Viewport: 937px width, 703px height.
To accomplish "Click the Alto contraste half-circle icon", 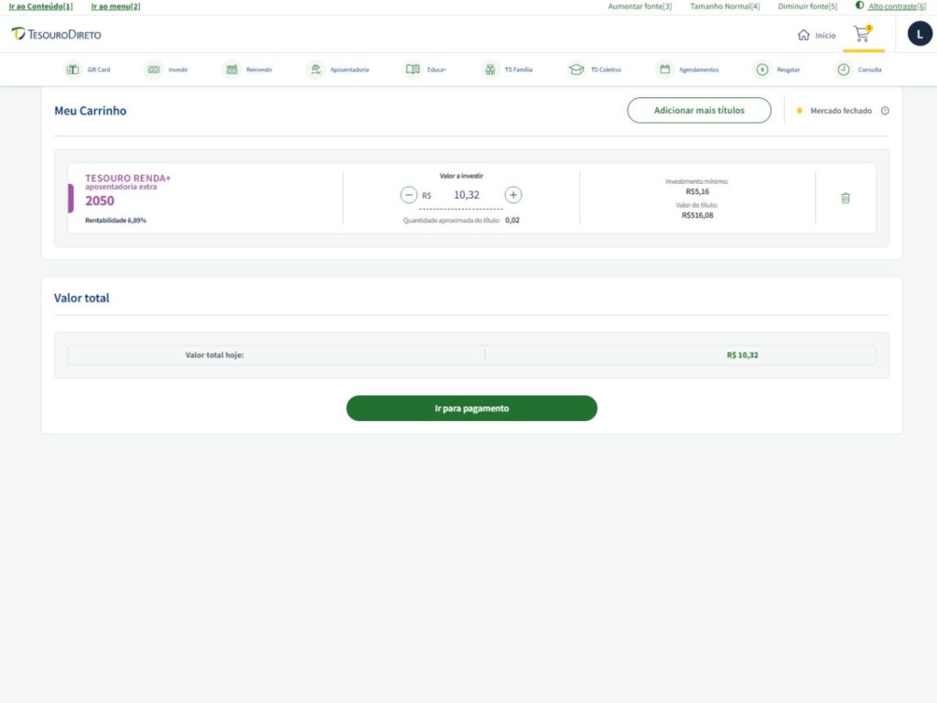I will coord(859,5).
